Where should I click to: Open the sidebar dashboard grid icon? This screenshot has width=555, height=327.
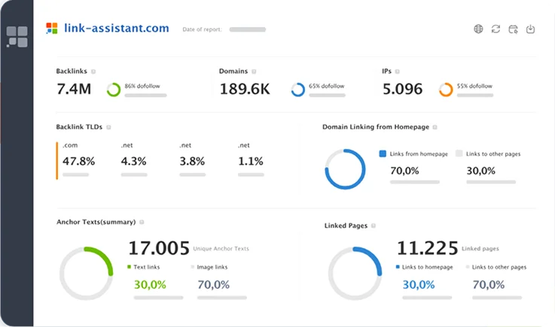click(17, 36)
